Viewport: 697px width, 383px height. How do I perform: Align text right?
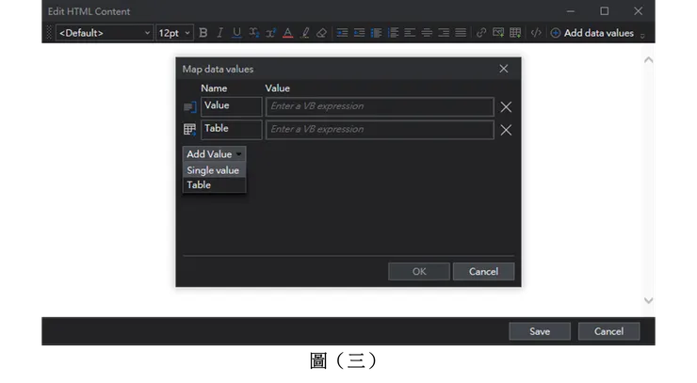[x=444, y=33]
